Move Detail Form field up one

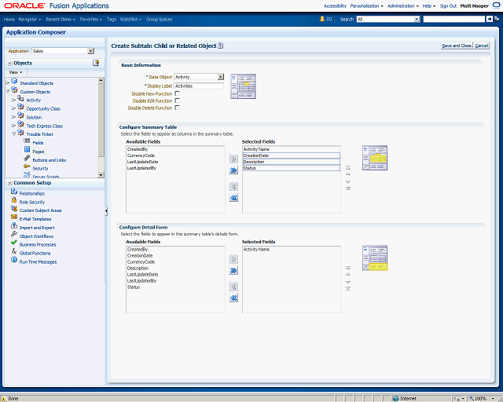[x=348, y=274]
